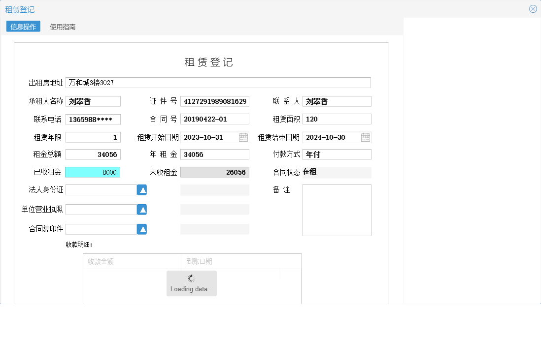Select the 联系人 contact field

(337, 101)
